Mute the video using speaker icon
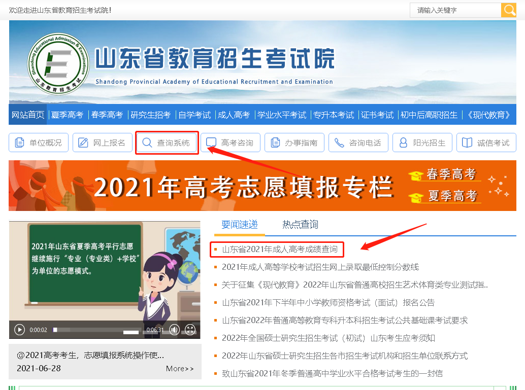The image size is (525, 390). coord(174,330)
